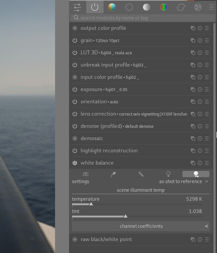Open the module groups presets menu
217x253 pixels.
(211, 7)
